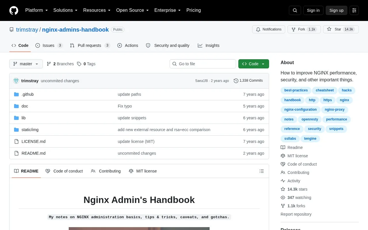Click the Sign up button
The image size is (368, 230).
click(336, 10)
